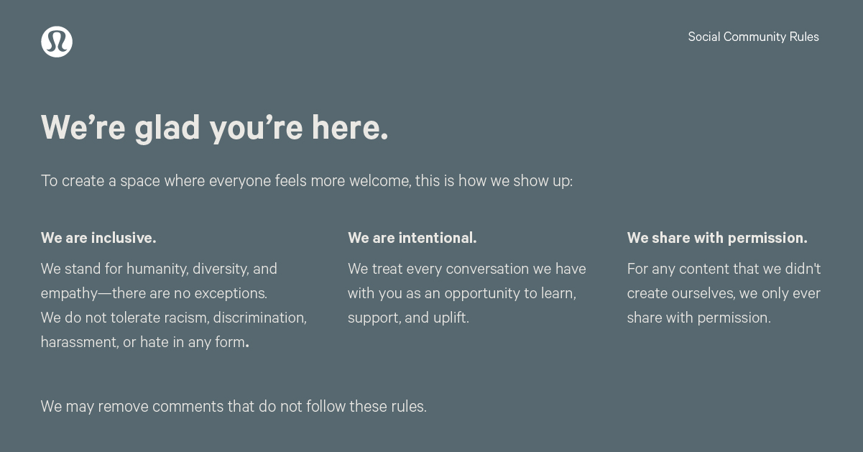Select the 'We share with permission.' heading
This screenshot has width=863, height=452.
point(716,238)
